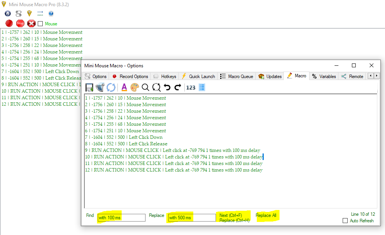This screenshot has width=385, height=235.
Task: Select editor line 11 RUN ACTION MOUSE CLICK
Action: click(174, 163)
